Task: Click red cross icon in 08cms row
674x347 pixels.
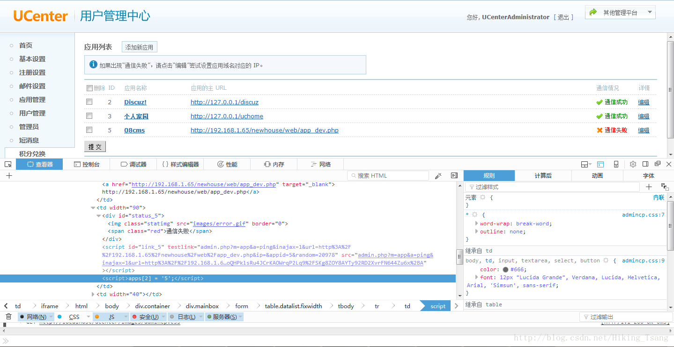Action: coord(600,130)
